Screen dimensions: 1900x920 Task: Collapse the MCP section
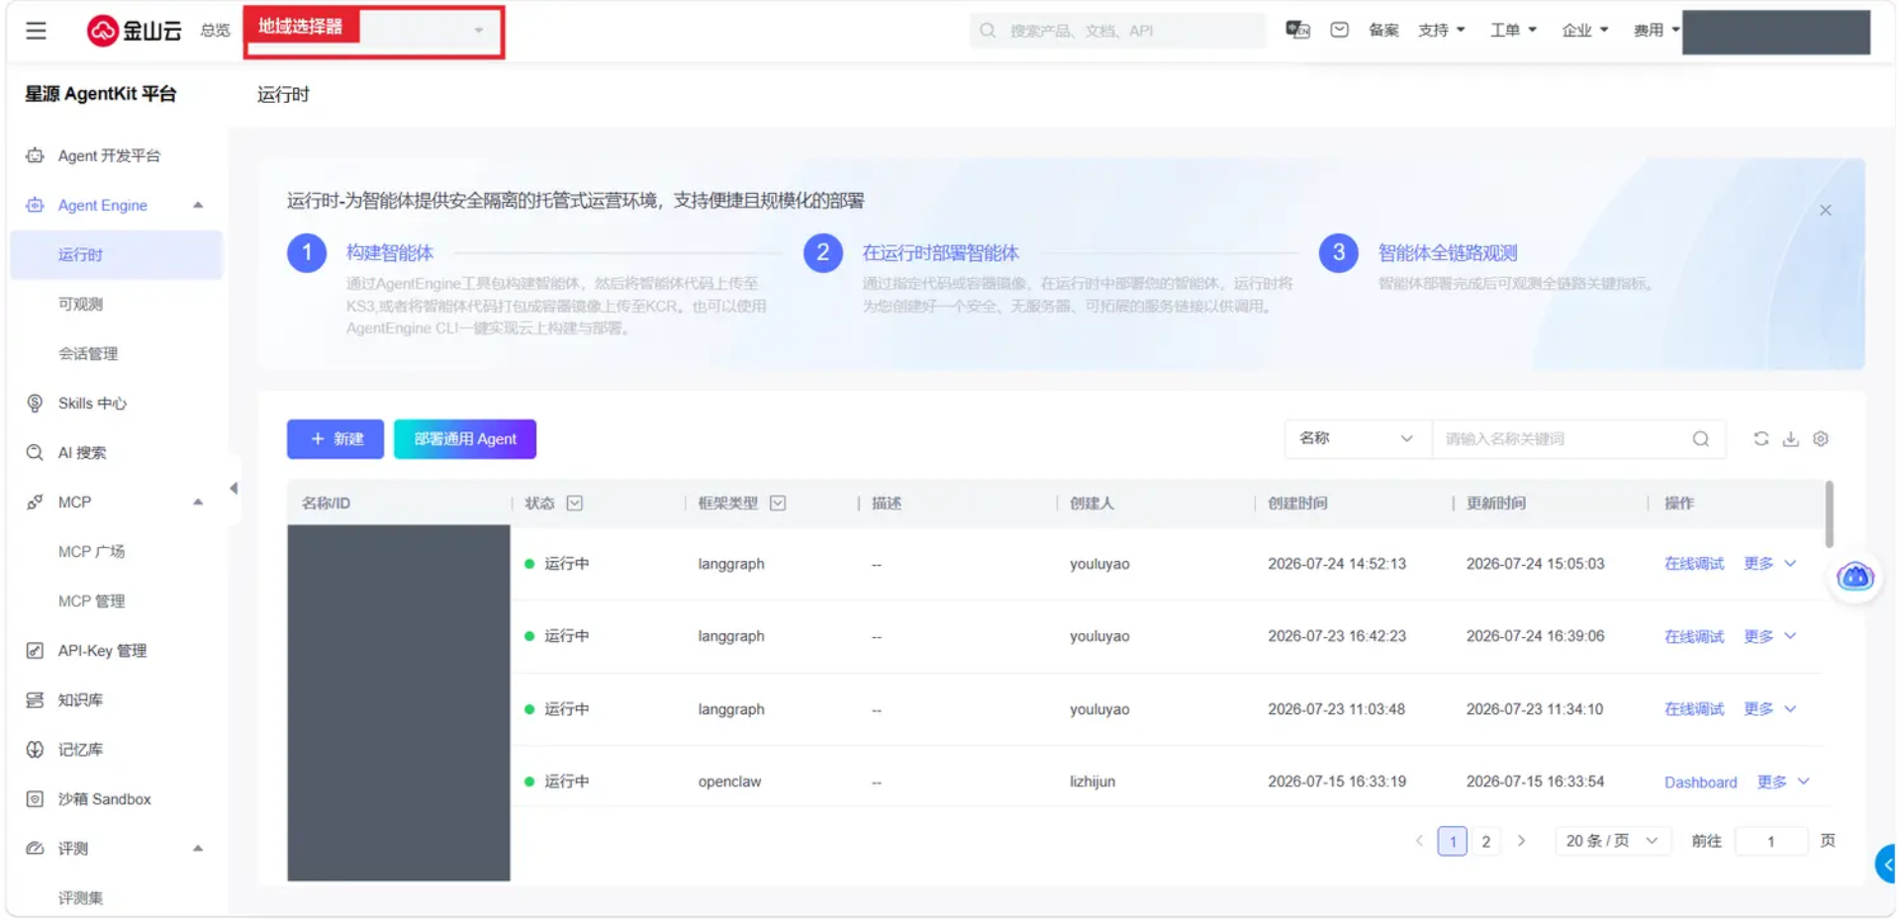pos(198,502)
